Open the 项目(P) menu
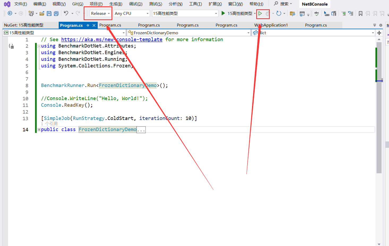 (96, 4)
